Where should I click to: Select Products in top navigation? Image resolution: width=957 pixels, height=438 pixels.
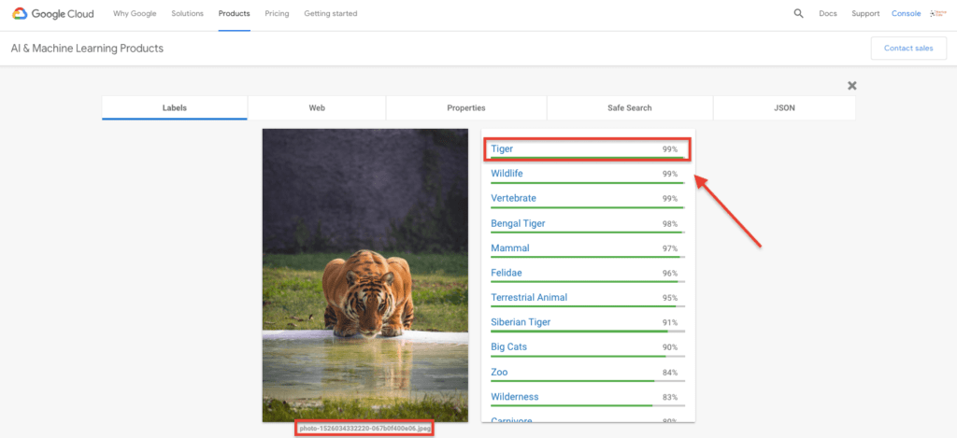234,14
